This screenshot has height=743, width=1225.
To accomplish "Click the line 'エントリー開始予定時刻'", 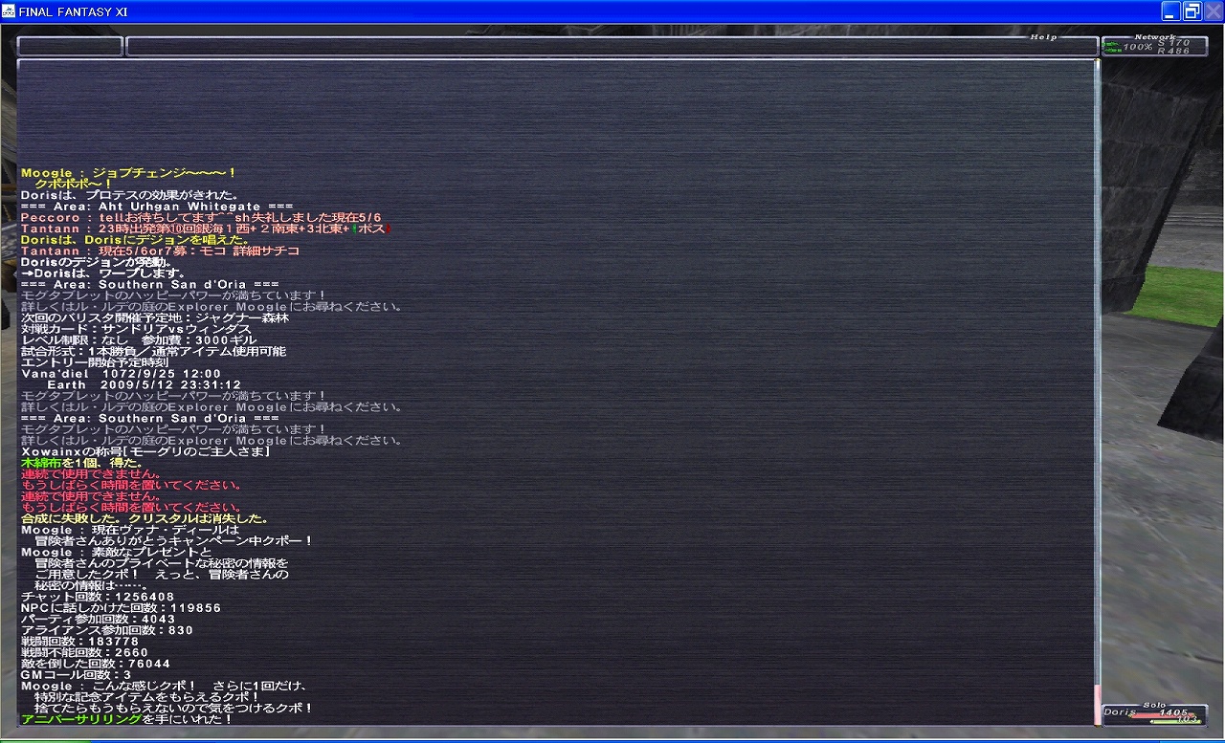I will click(x=95, y=362).
